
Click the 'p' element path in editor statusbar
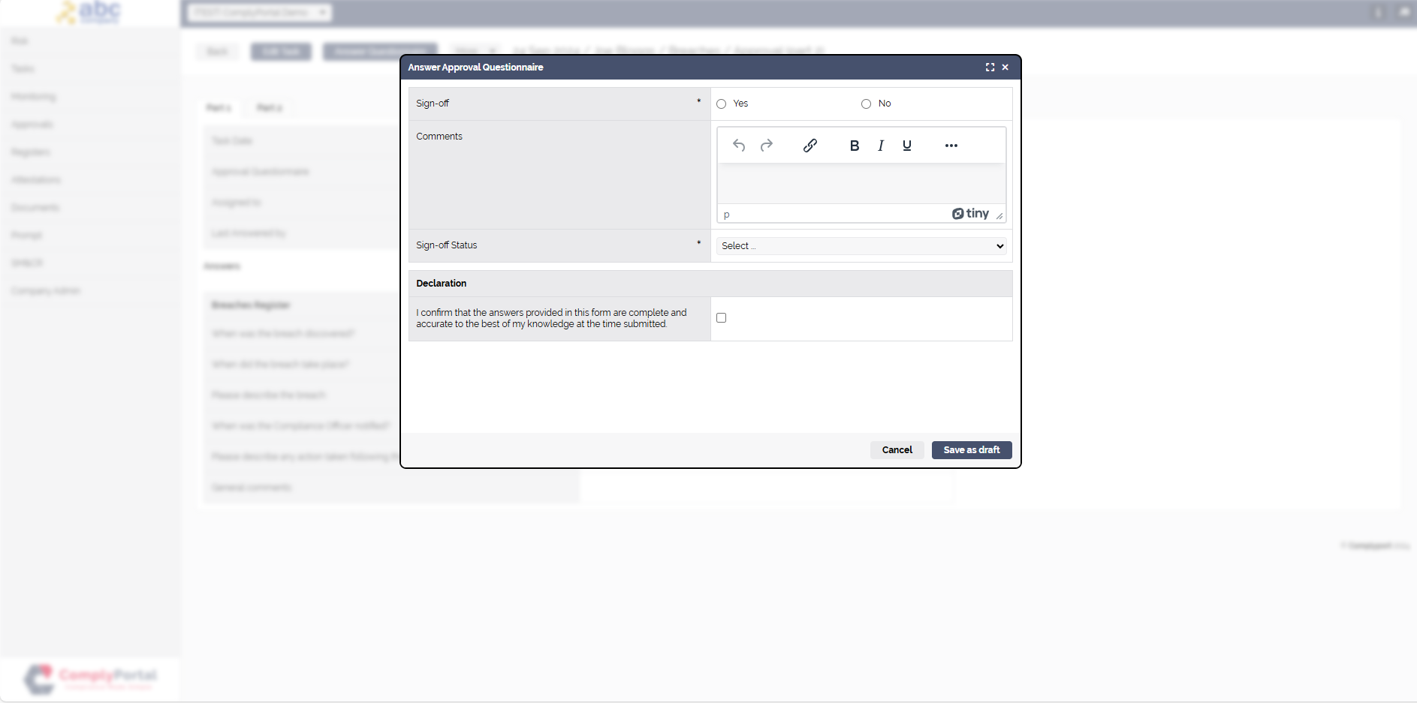pos(726,215)
